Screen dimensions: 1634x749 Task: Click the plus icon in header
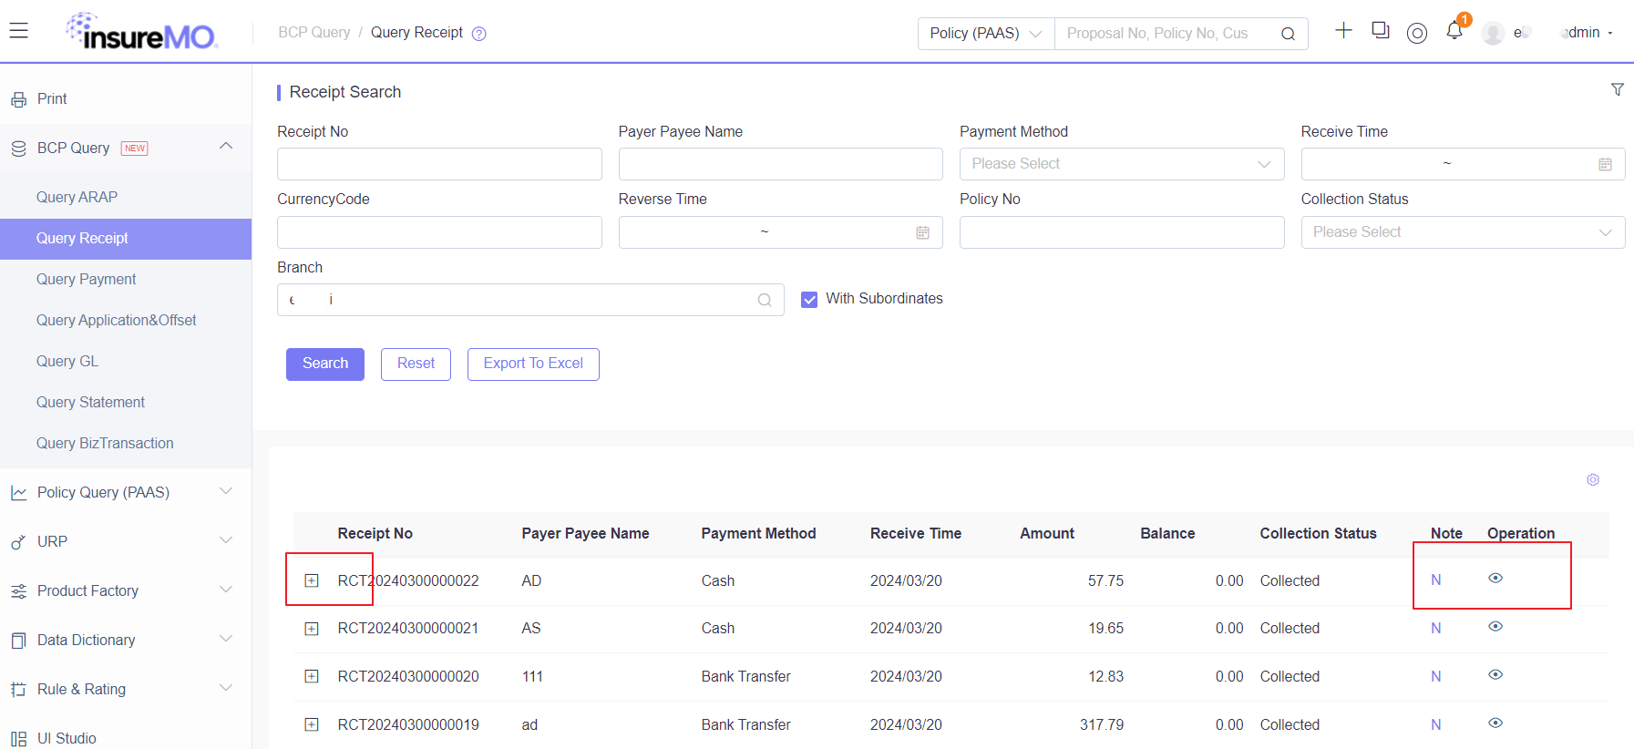pyautogui.click(x=1343, y=30)
